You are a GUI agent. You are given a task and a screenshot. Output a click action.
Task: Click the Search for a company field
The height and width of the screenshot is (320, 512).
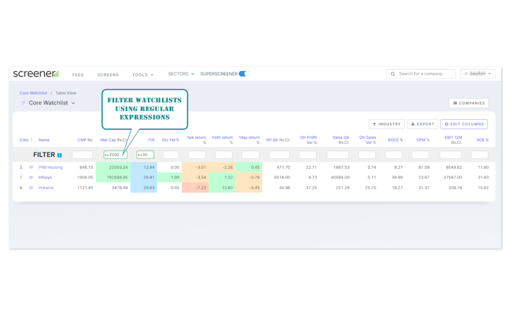click(x=421, y=74)
